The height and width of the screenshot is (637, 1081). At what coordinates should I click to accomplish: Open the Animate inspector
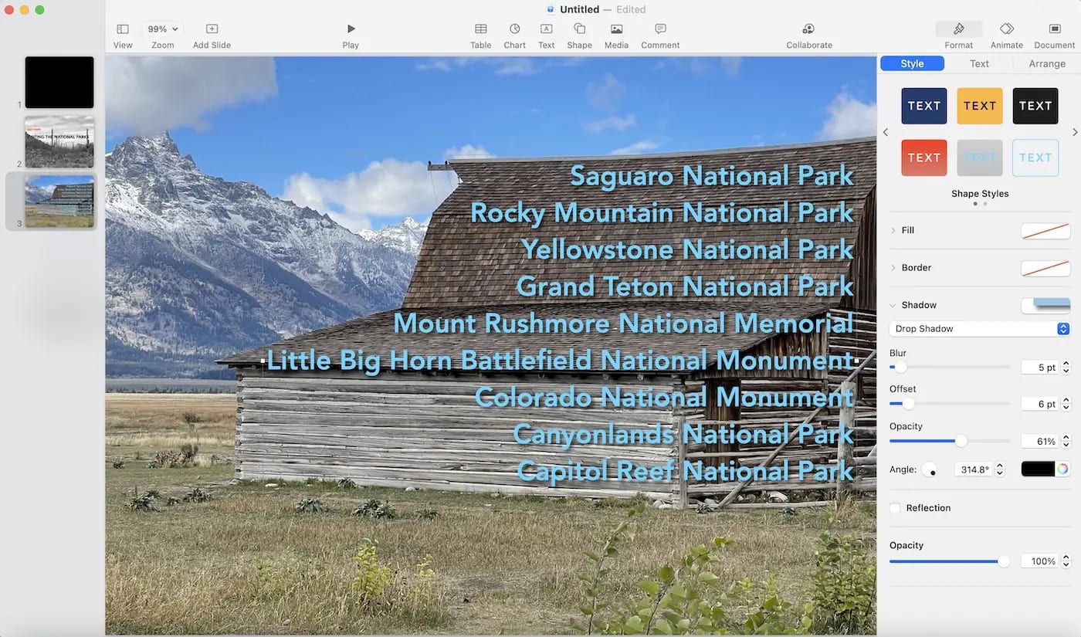point(1006,32)
